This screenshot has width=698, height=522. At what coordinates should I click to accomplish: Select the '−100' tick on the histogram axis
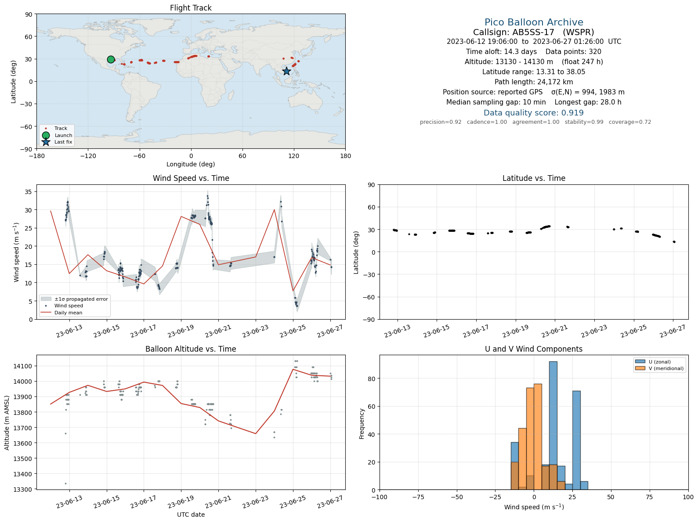point(379,497)
